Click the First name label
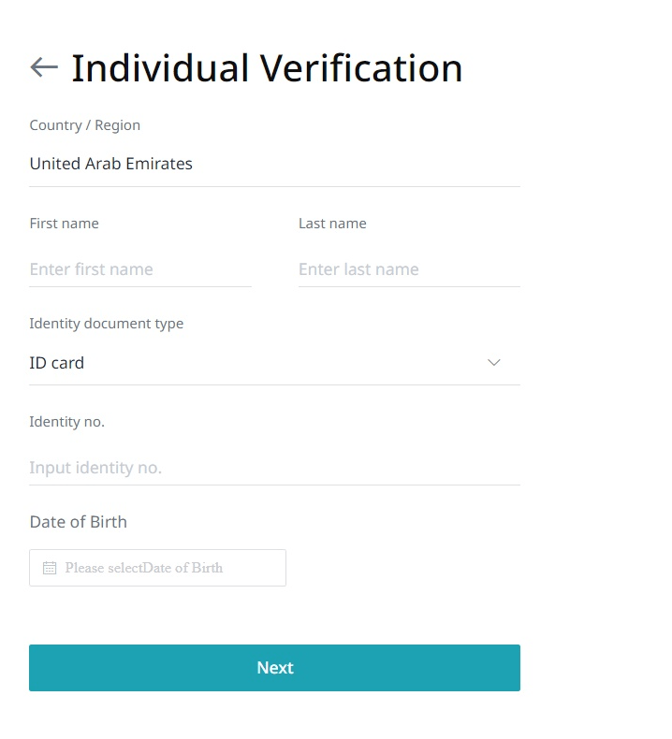This screenshot has height=739, width=672. (65, 224)
